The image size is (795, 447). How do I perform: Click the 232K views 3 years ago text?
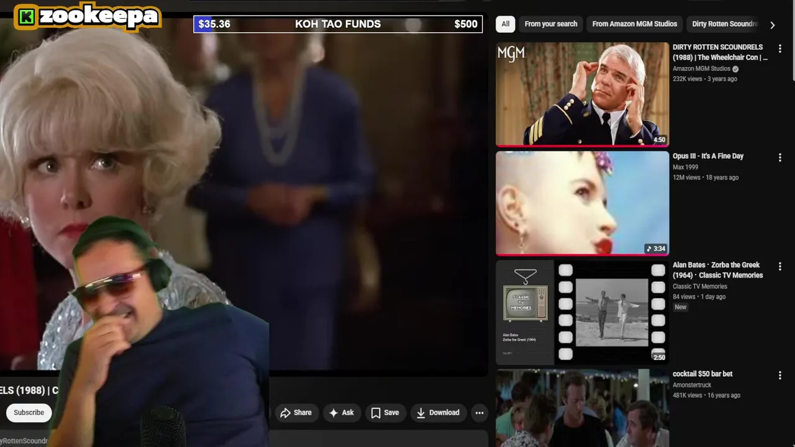coord(705,79)
